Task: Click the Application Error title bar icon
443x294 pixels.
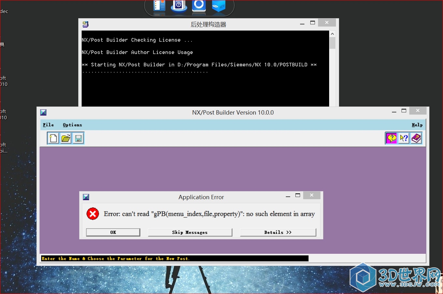Action: point(86,197)
